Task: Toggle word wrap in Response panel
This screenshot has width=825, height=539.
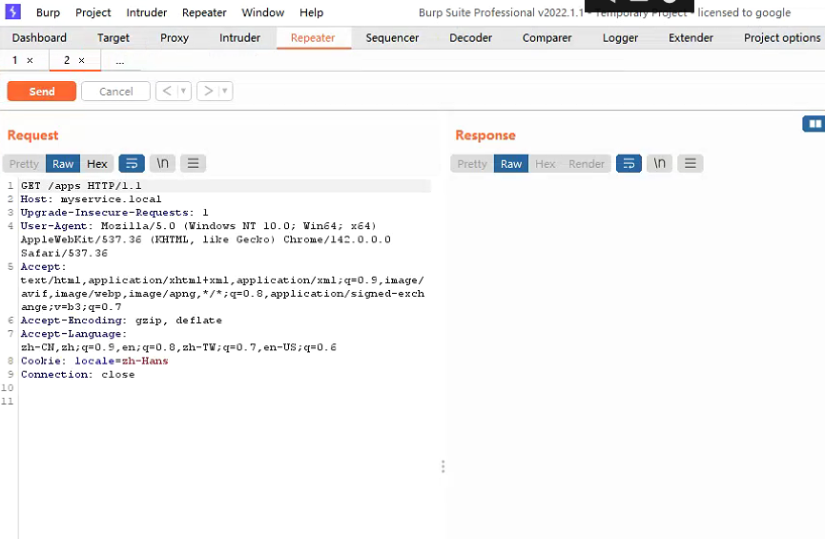Action: 629,164
